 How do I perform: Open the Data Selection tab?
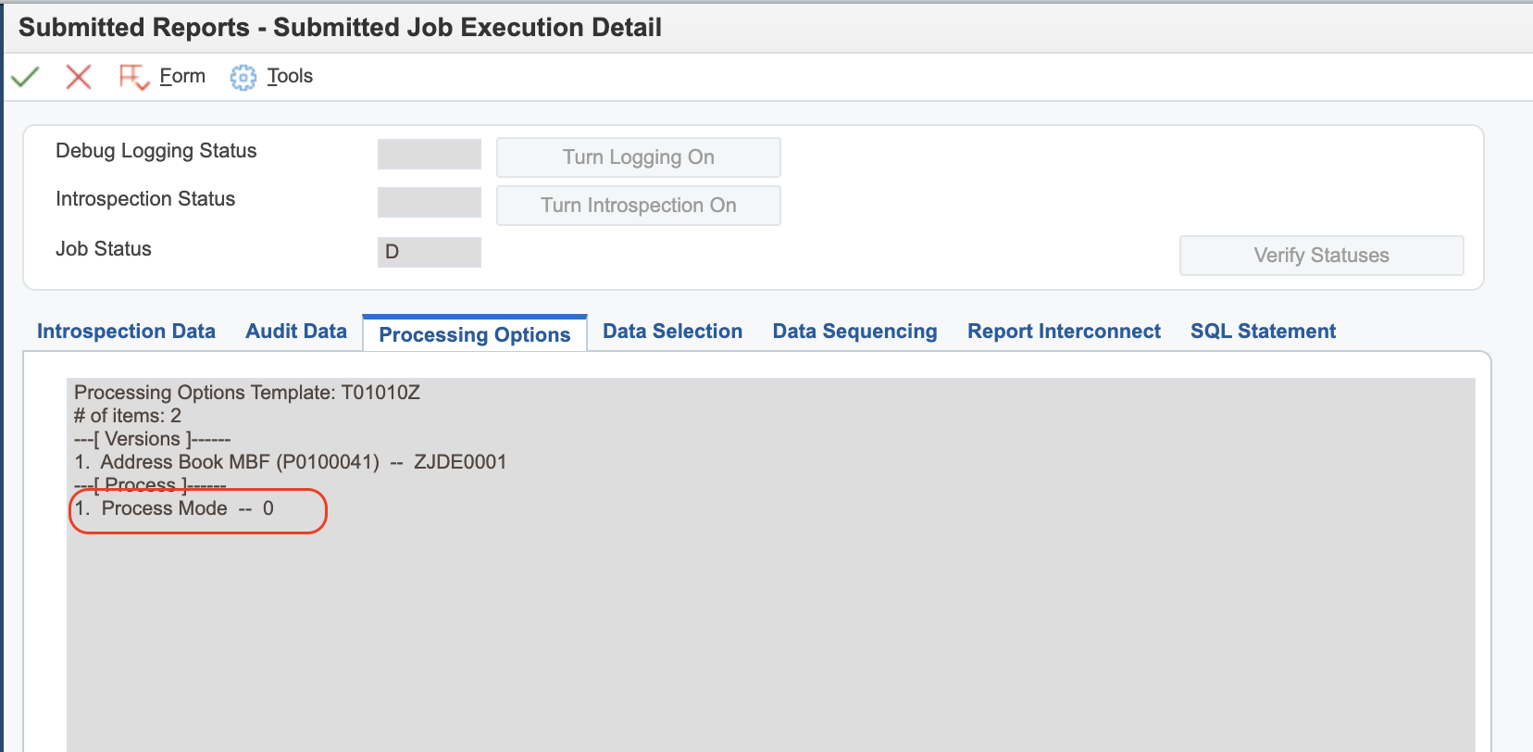coord(672,332)
